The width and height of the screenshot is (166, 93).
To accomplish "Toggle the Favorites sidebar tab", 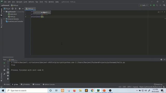I will tap(1, 77).
